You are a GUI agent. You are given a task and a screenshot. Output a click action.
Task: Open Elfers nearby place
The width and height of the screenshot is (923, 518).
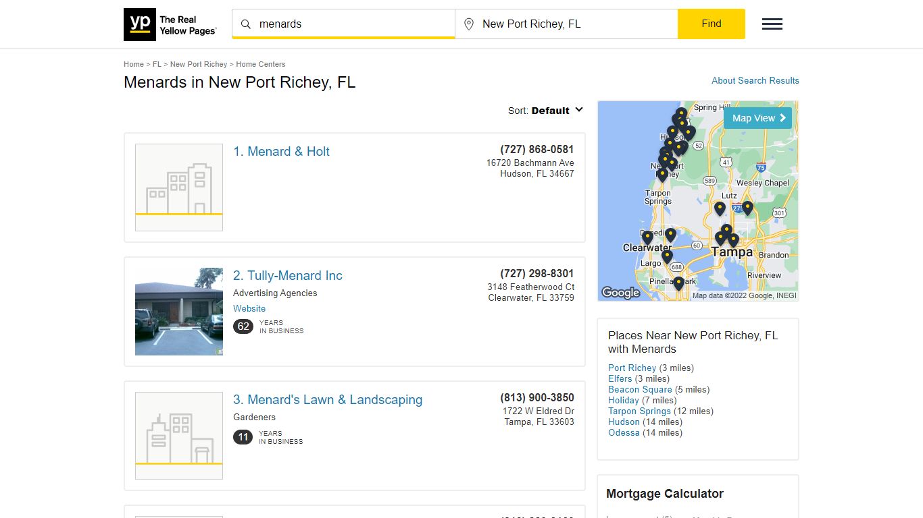pyautogui.click(x=620, y=378)
